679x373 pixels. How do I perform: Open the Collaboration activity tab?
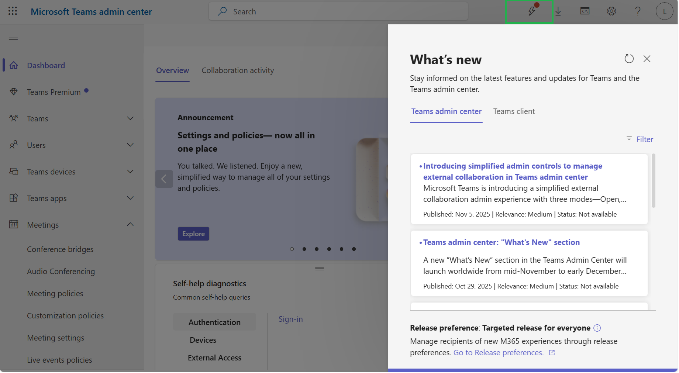tap(238, 70)
